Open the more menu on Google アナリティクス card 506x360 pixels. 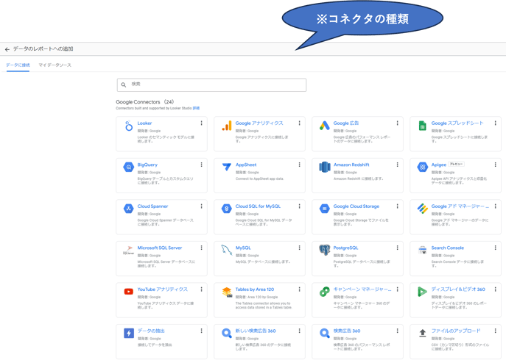click(x=300, y=123)
